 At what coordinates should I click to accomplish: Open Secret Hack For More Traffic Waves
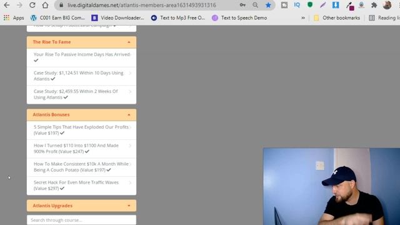tap(81, 186)
